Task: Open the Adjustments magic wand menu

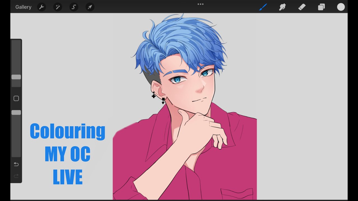Action: (58, 7)
